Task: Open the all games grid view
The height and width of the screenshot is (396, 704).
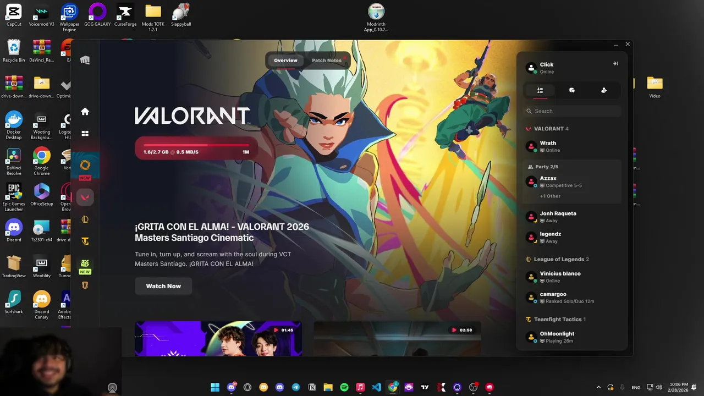Action: click(x=85, y=133)
